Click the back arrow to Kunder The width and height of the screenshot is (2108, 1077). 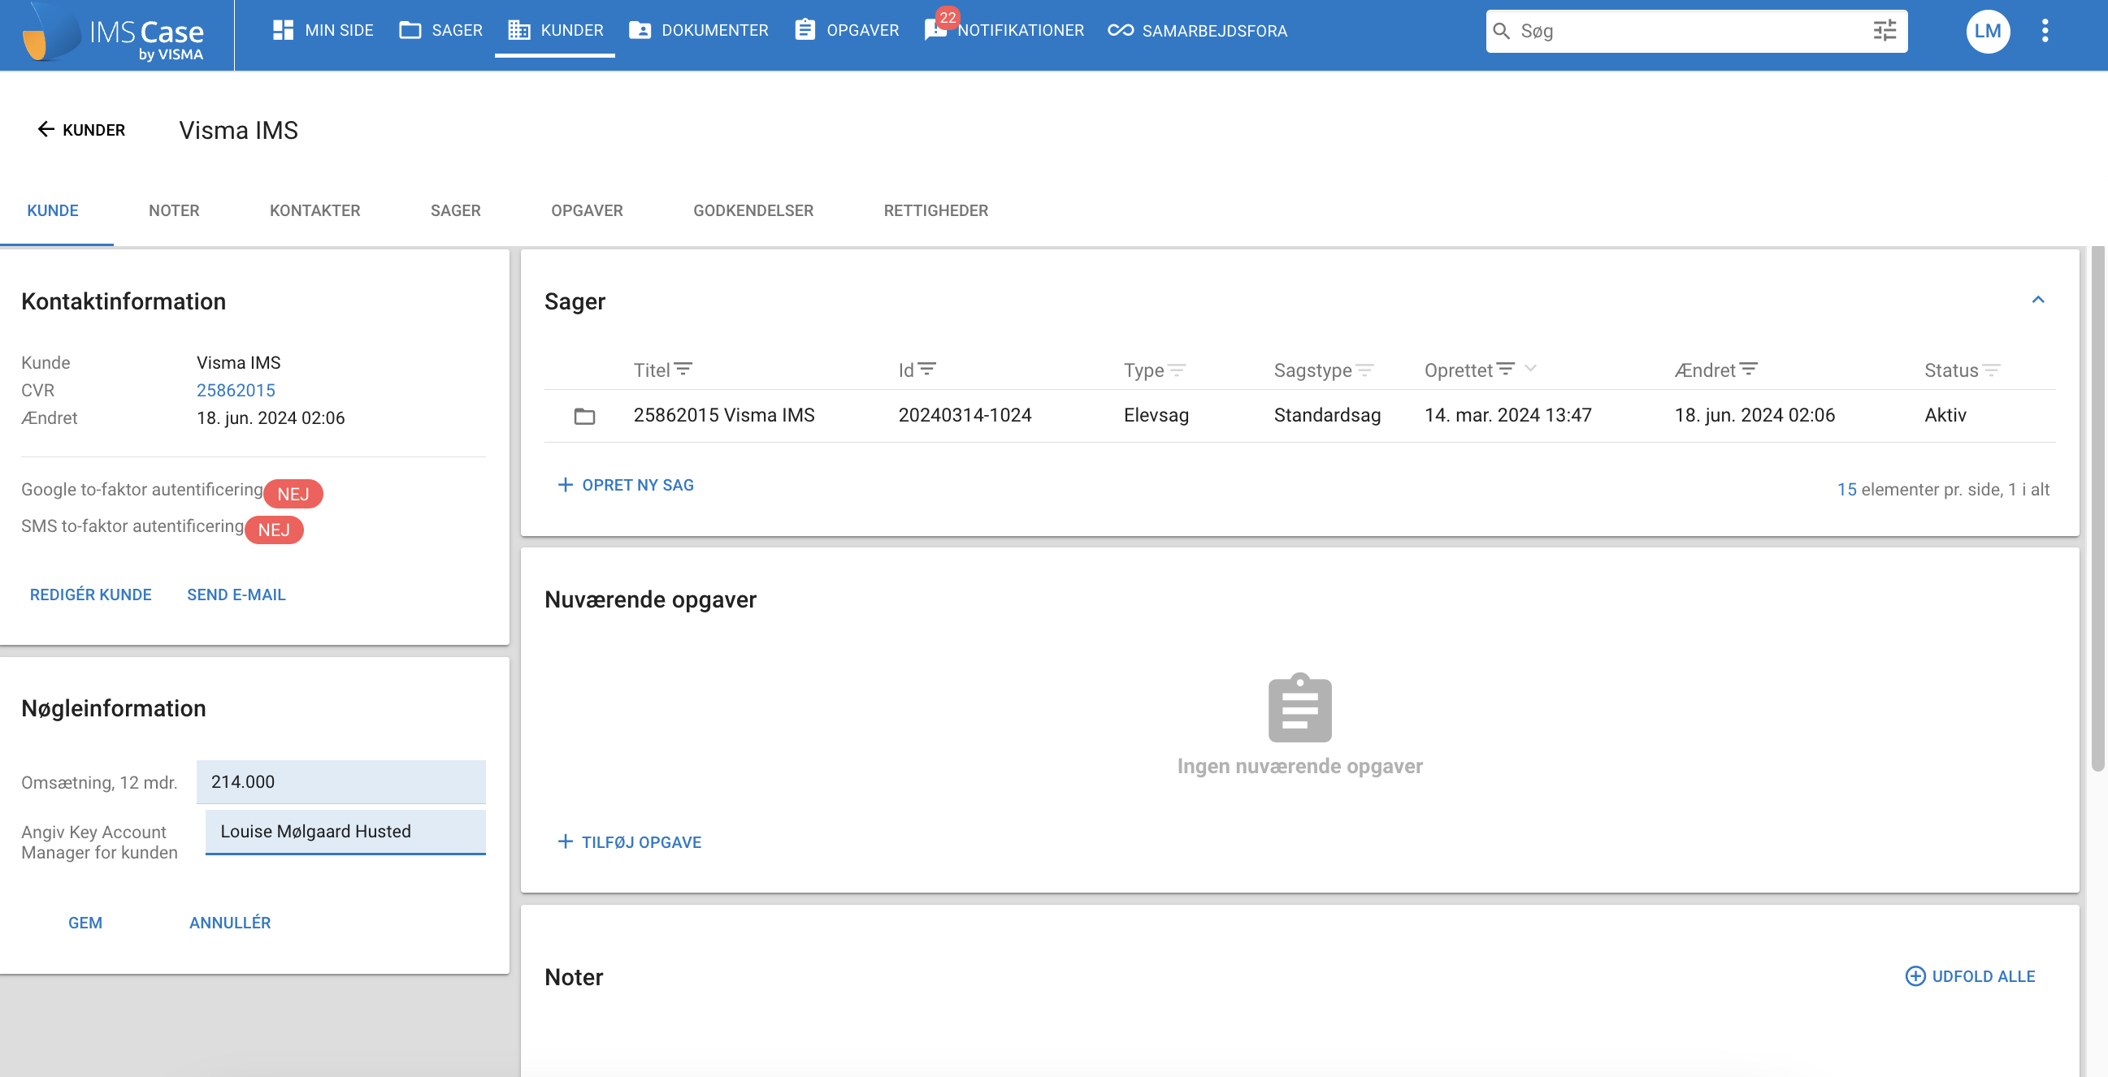click(46, 129)
